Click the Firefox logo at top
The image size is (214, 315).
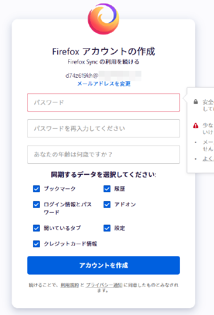(103, 19)
